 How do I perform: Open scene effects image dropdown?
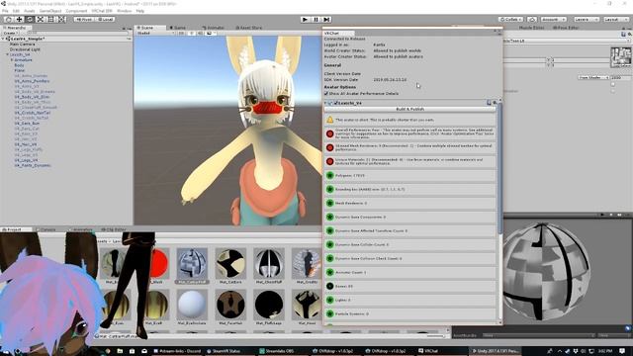pyautogui.click(x=211, y=33)
